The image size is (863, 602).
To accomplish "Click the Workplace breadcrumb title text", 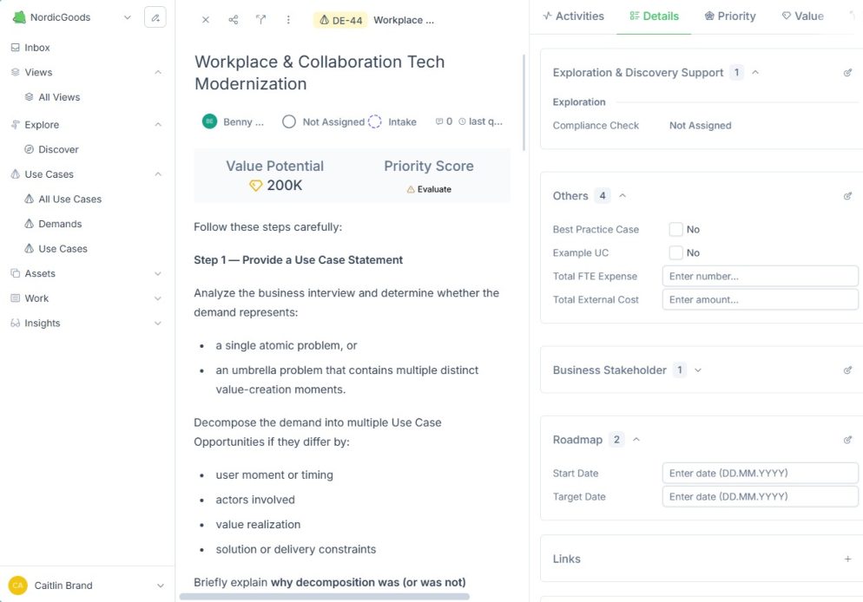I will tap(404, 20).
